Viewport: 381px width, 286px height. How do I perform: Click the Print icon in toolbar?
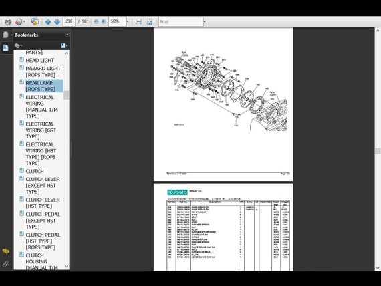pyautogui.click(x=8, y=22)
